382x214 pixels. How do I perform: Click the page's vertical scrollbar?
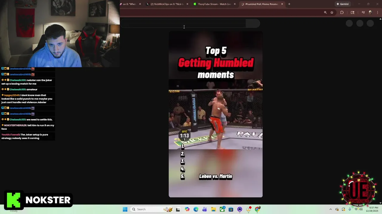(380, 111)
